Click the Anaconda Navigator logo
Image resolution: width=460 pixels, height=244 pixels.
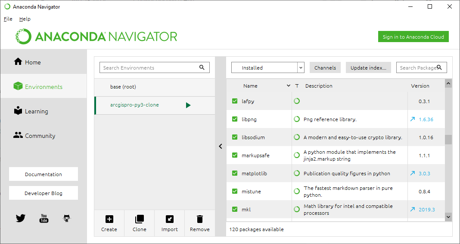pos(96,37)
